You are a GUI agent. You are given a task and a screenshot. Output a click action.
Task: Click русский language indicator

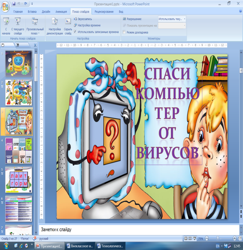(x=44, y=239)
